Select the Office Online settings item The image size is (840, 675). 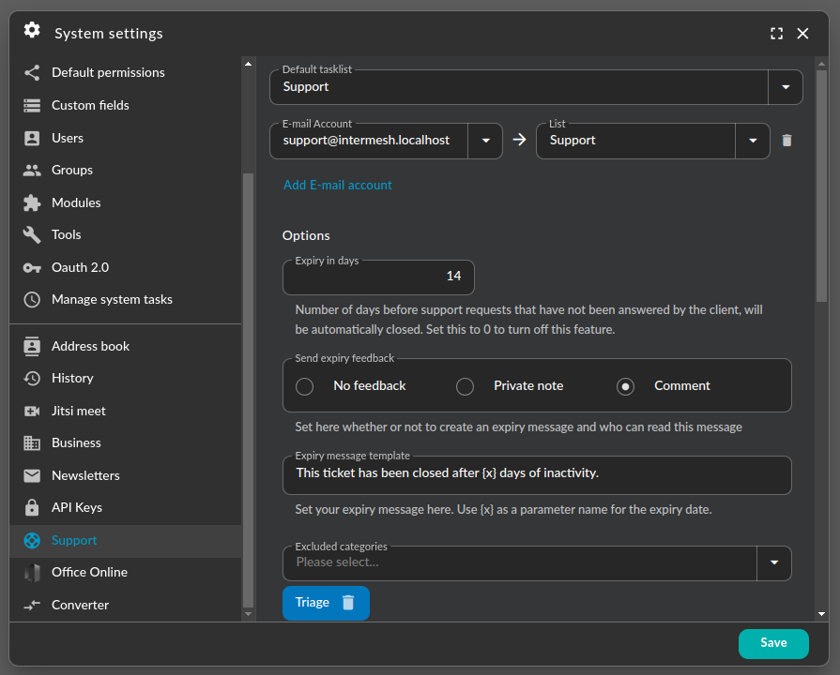pyautogui.click(x=126, y=573)
